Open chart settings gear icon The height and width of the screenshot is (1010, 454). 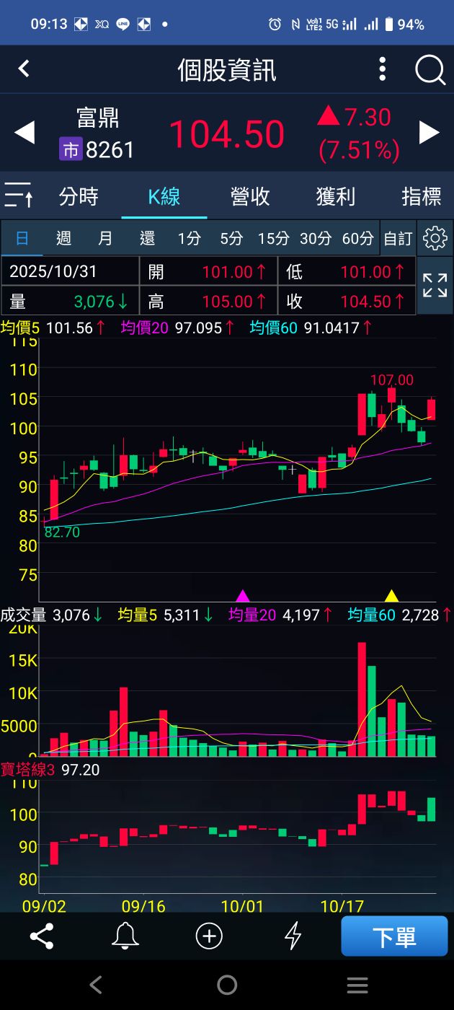pyautogui.click(x=435, y=238)
